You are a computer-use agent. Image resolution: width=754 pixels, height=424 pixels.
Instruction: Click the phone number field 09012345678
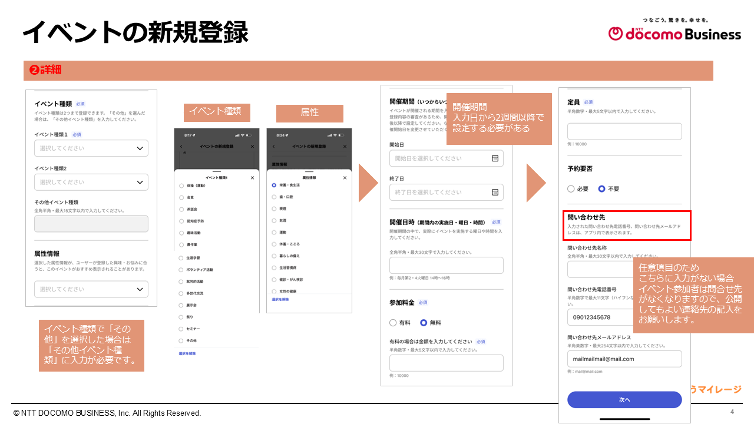tap(601, 317)
